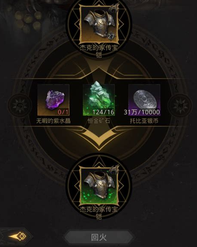Click the 124/16 ore quantity text
Image resolution: width=197 pixels, height=247 pixels.
click(103, 112)
